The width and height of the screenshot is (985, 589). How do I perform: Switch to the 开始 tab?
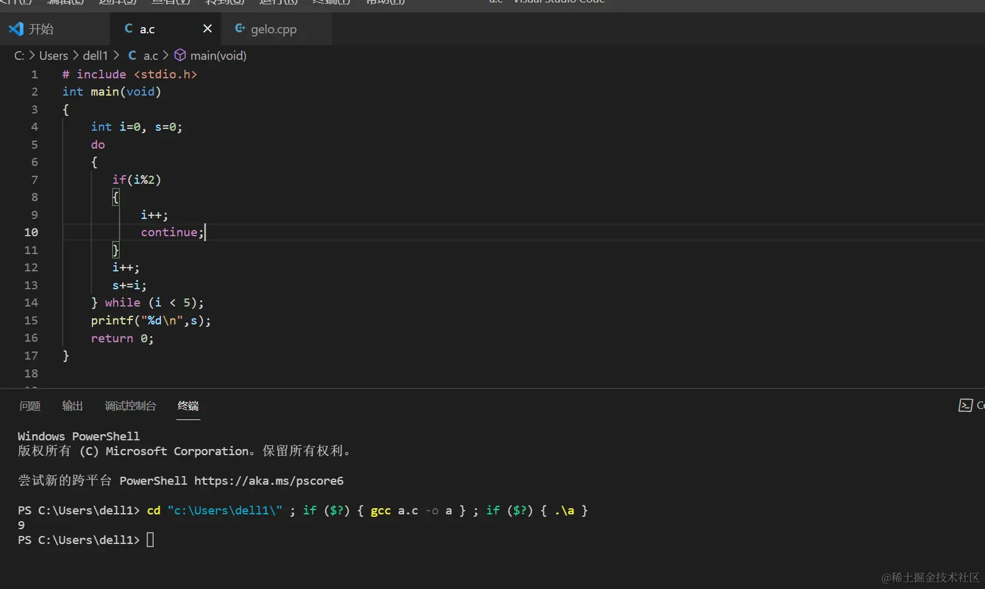[x=41, y=29]
